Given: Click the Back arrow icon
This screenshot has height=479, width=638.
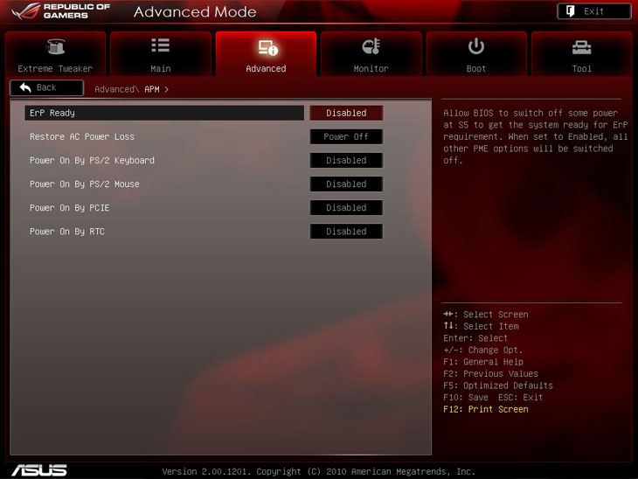Looking at the screenshot, I should click(25, 87).
